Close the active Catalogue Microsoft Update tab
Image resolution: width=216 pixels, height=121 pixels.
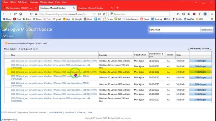(x=74, y=8)
